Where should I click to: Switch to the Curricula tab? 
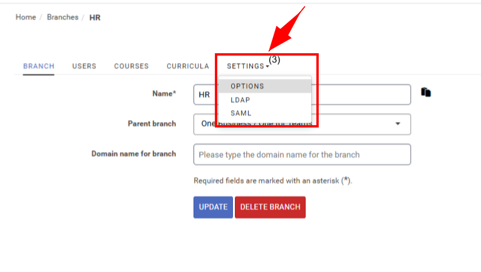(x=188, y=66)
